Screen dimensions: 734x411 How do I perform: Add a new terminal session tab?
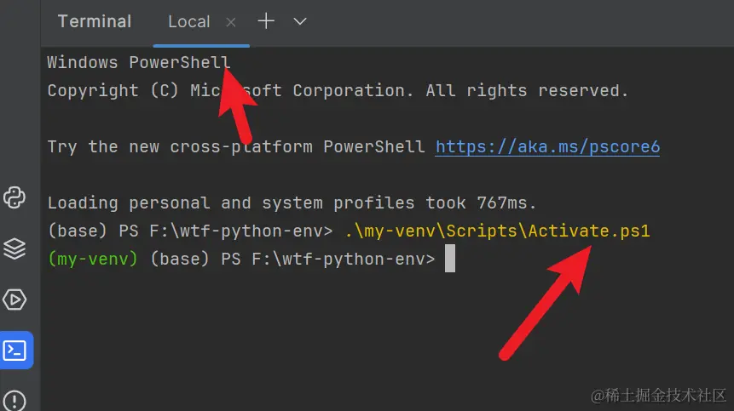click(x=266, y=21)
